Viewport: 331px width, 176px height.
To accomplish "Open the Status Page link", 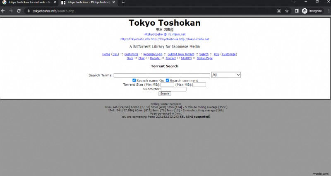I will pos(204,58).
